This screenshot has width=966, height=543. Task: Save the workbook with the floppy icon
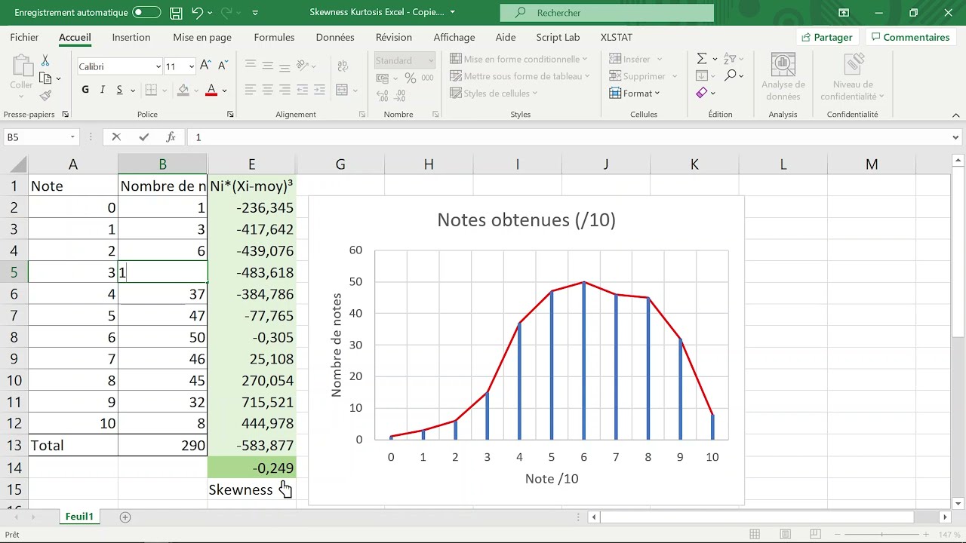(x=176, y=13)
